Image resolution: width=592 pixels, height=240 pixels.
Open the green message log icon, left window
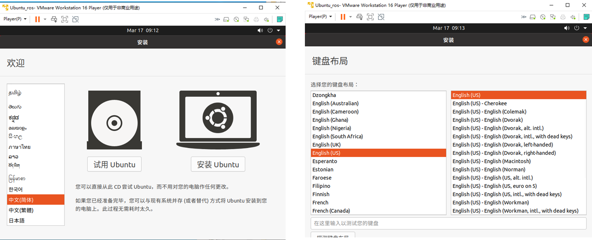coord(280,19)
